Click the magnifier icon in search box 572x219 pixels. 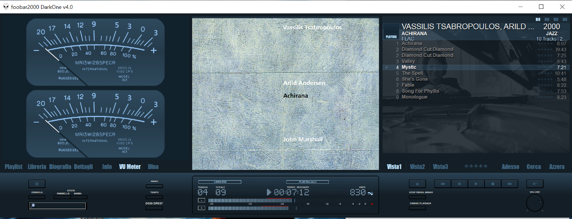click(x=33, y=206)
